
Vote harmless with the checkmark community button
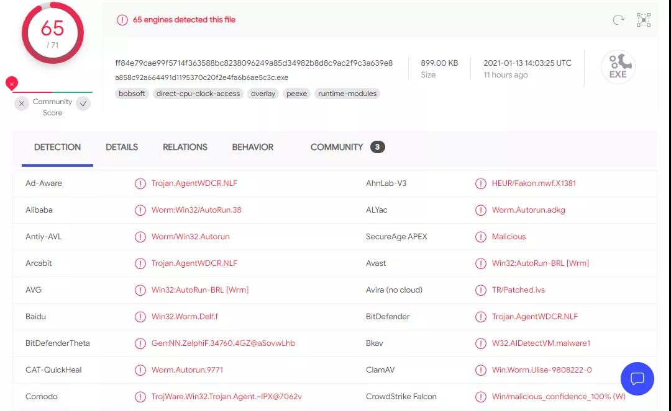click(83, 104)
